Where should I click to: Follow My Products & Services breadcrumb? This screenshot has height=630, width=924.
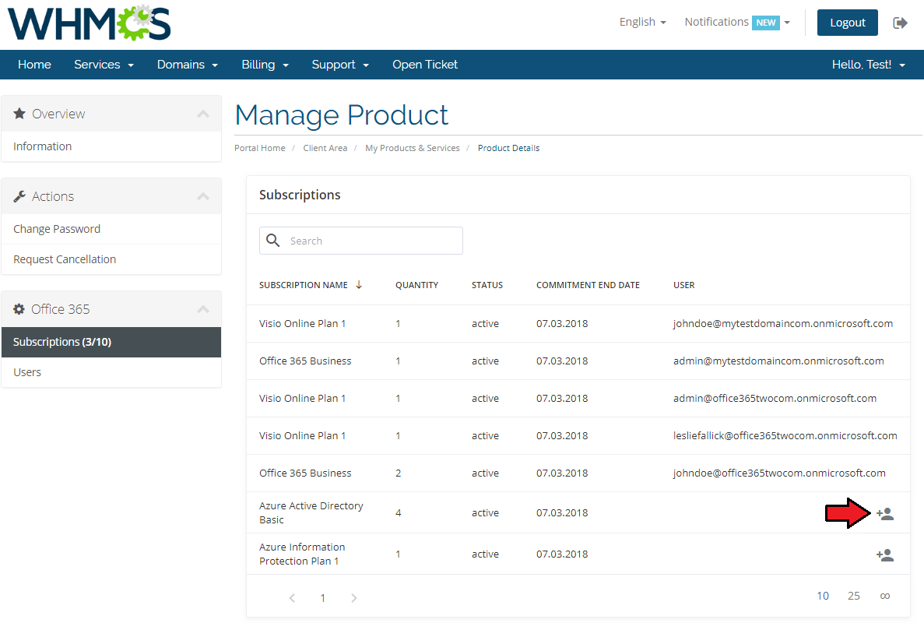[x=413, y=148]
